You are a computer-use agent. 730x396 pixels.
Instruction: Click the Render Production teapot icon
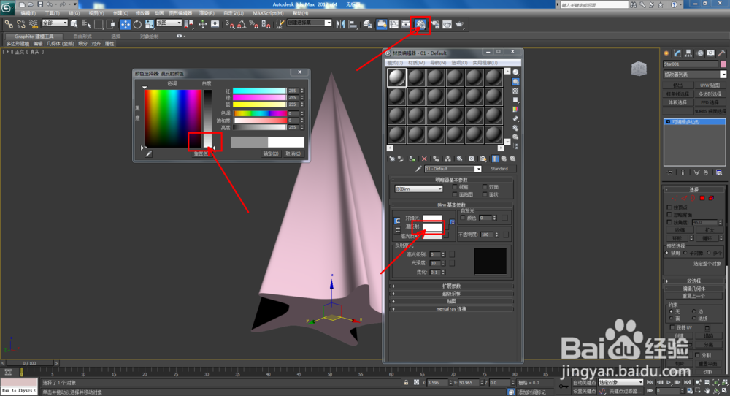click(x=459, y=24)
